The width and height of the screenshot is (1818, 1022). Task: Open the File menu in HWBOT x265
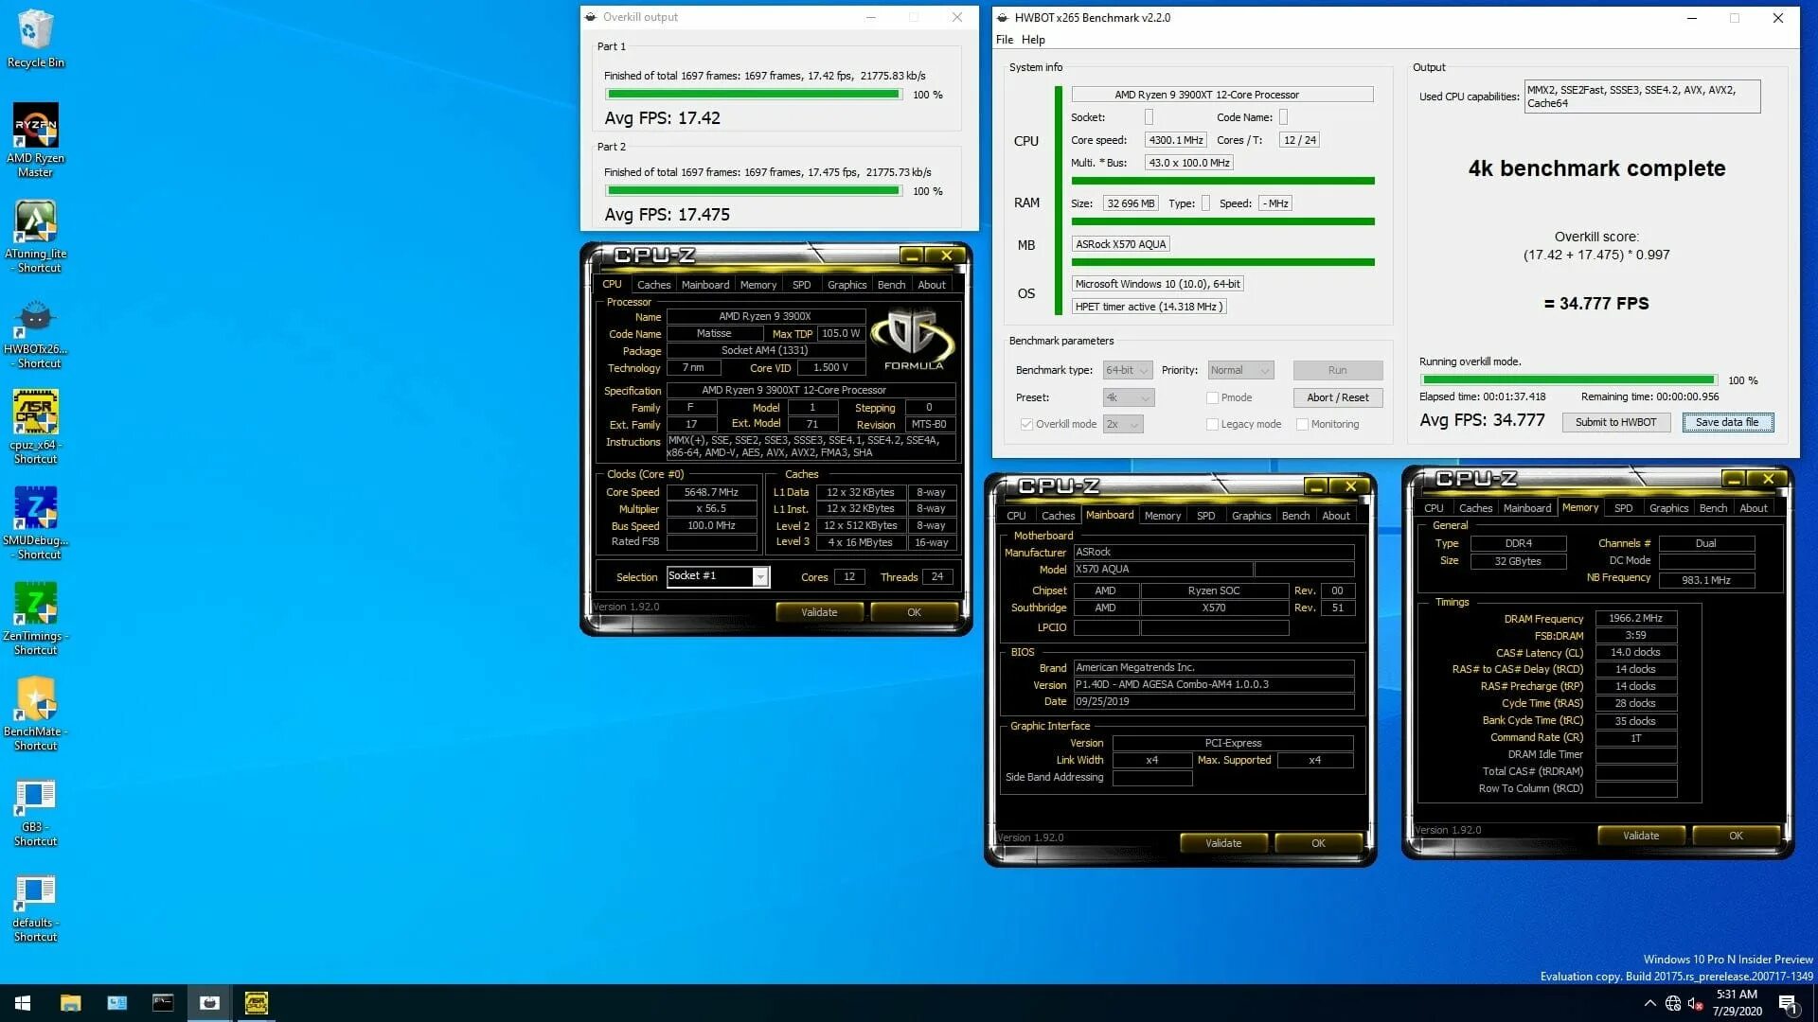coord(1005,39)
